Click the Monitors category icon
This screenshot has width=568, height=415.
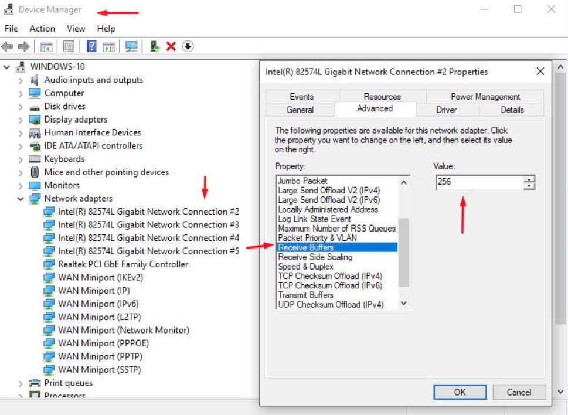click(35, 185)
